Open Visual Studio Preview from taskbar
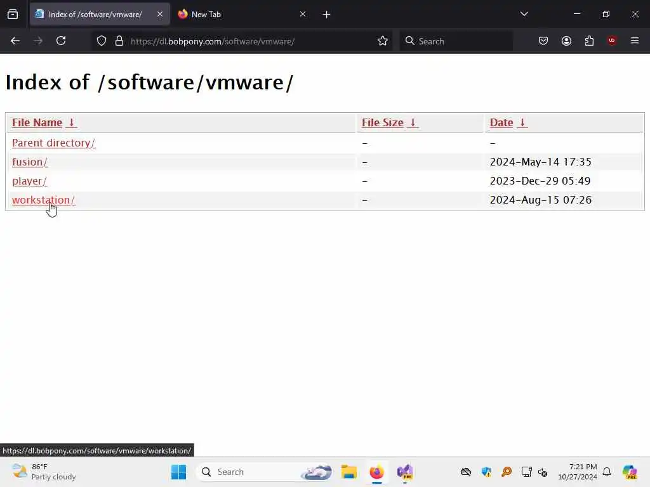The image size is (650, 487). pos(405,472)
